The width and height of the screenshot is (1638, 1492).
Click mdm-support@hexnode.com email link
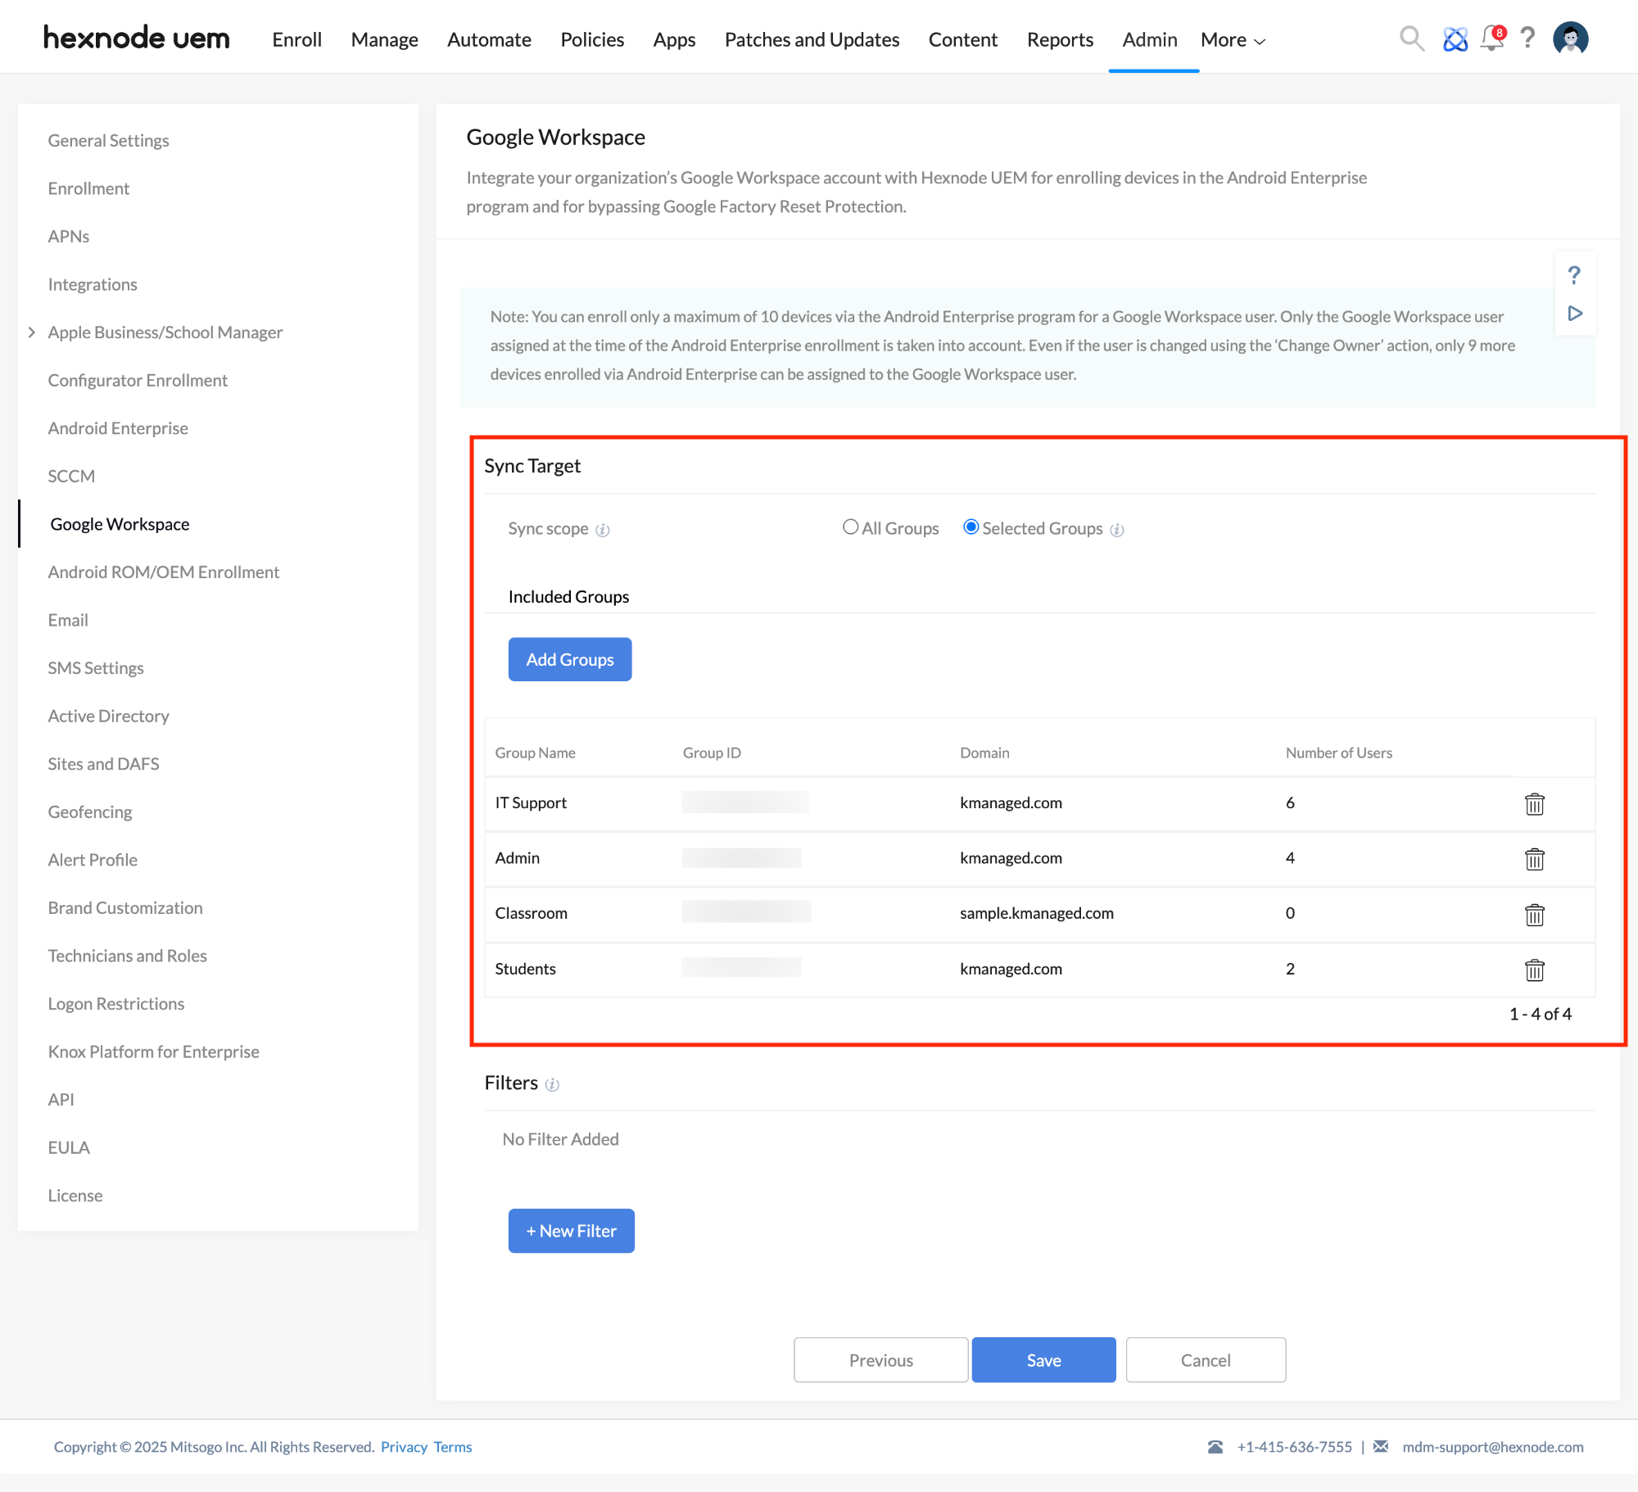(1493, 1447)
